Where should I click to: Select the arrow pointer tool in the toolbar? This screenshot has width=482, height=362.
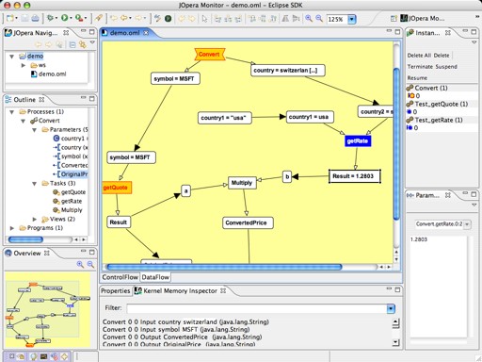point(204,19)
